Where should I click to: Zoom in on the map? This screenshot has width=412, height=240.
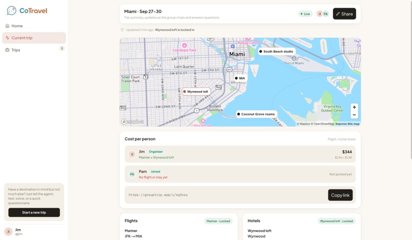point(354,107)
